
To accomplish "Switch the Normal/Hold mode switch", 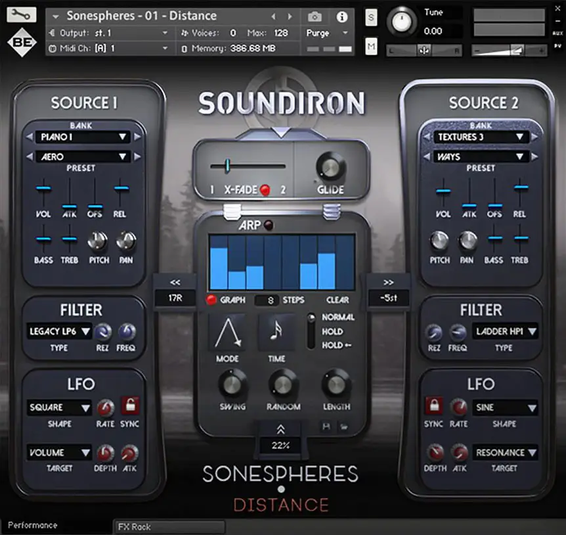I will click(x=311, y=331).
